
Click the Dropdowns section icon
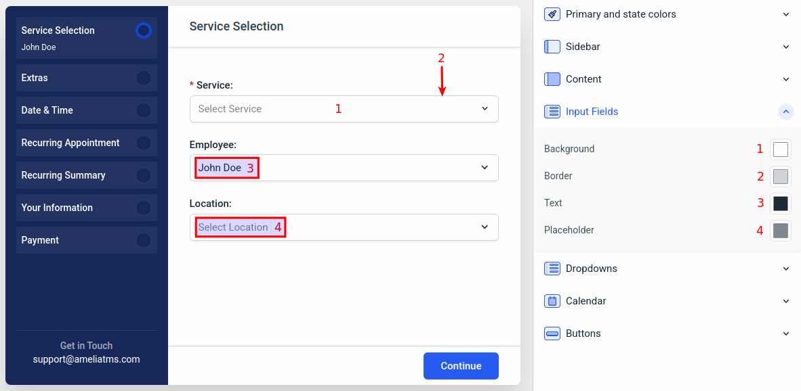tap(552, 269)
